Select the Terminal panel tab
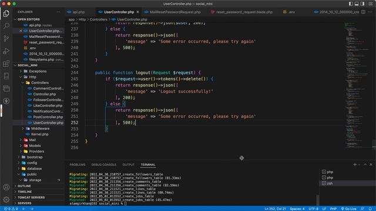 coord(148,165)
